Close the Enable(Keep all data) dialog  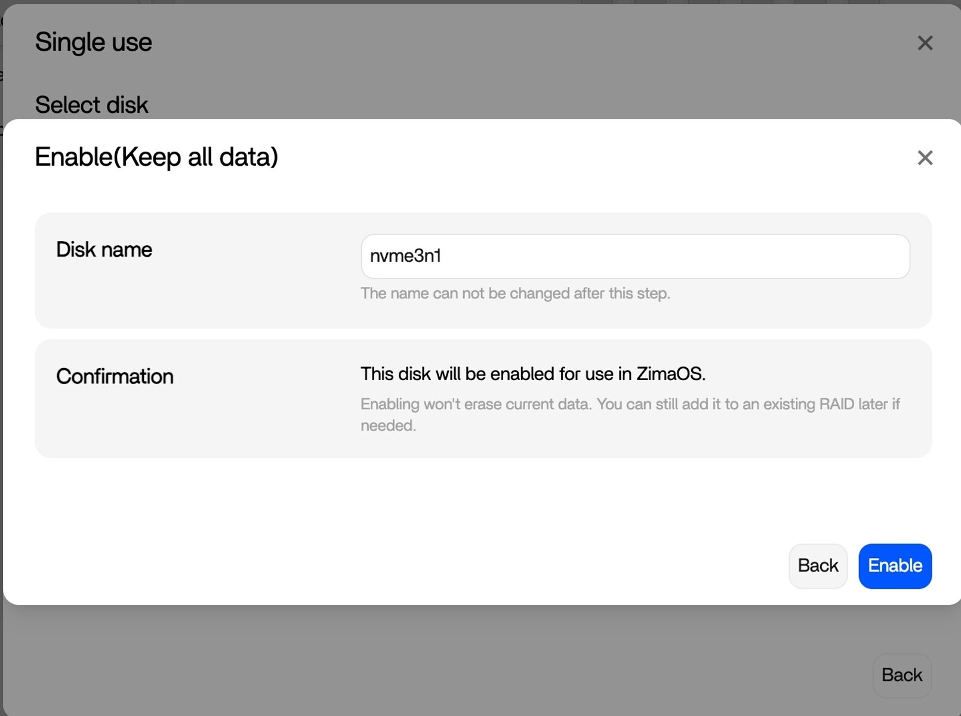click(x=925, y=158)
